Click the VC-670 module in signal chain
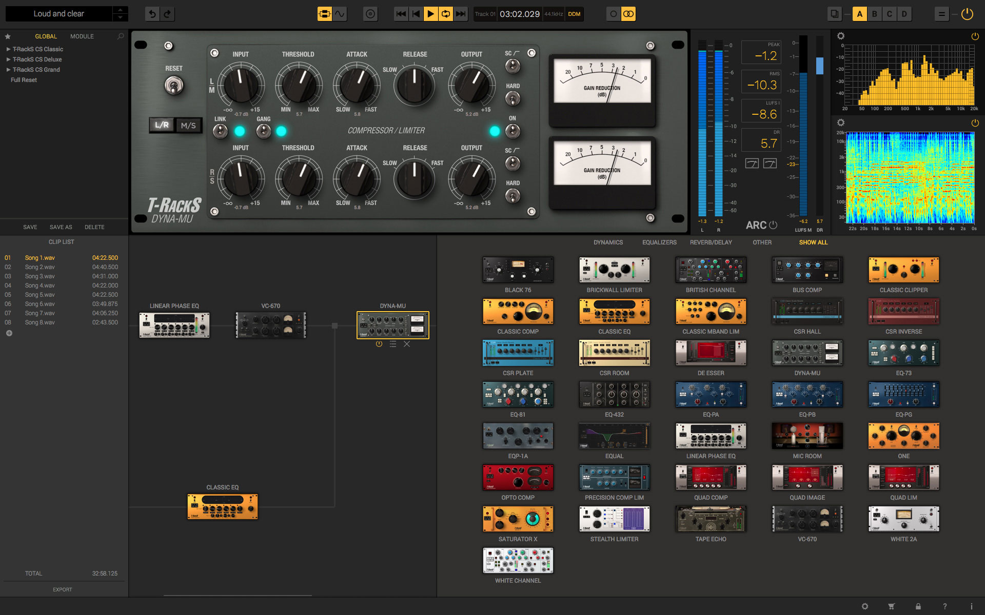 point(271,324)
